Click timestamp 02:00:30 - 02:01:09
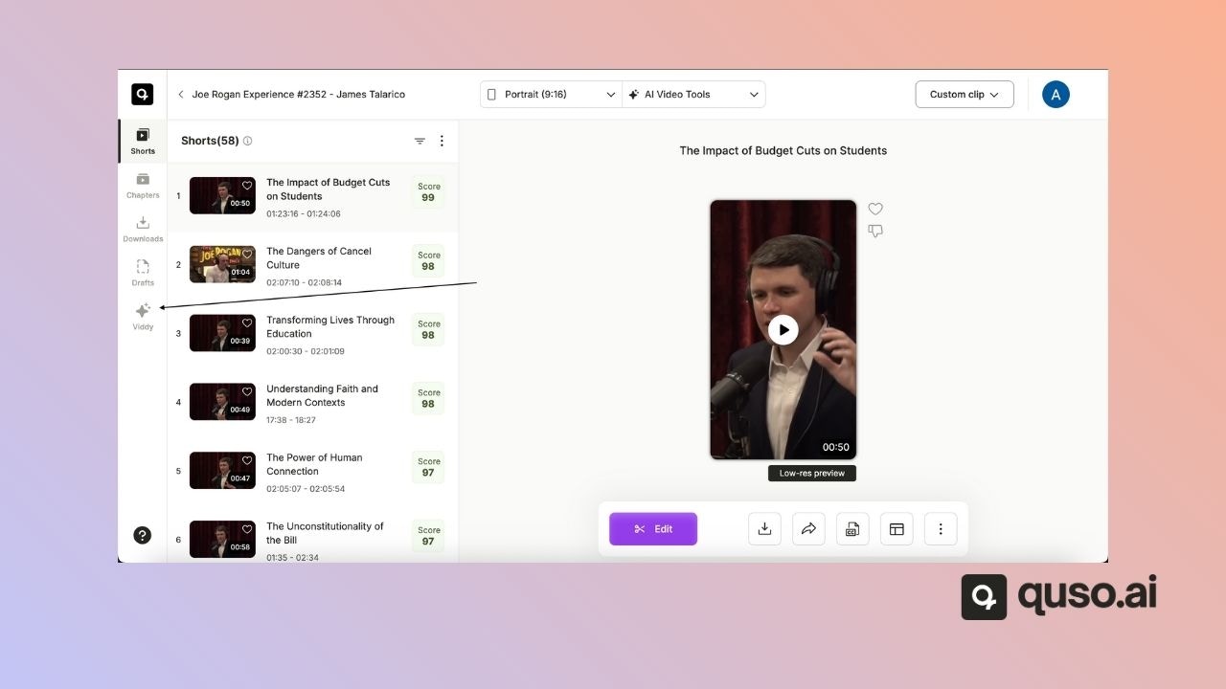 coord(306,351)
